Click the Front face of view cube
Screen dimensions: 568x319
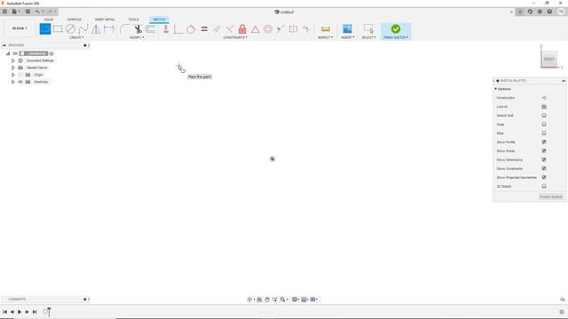coord(549,59)
